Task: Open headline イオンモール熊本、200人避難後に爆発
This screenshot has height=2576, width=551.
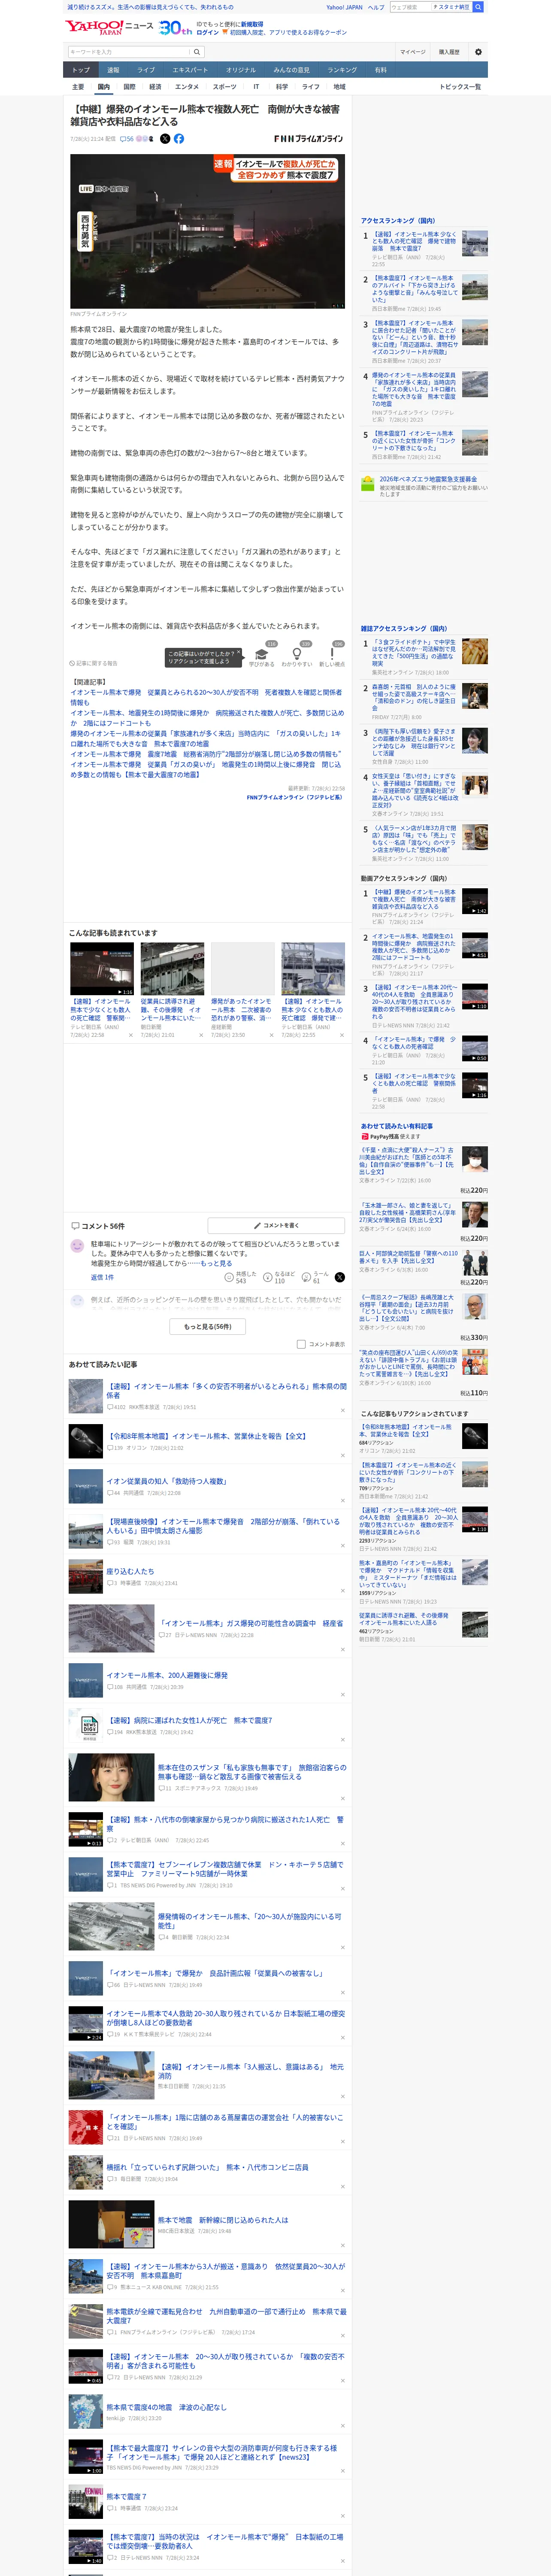Action: click(167, 1675)
